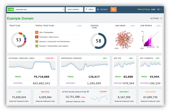Select Business / Construction and Maintenance topic
This screenshot has width=170, height=112.
(x=54, y=41)
